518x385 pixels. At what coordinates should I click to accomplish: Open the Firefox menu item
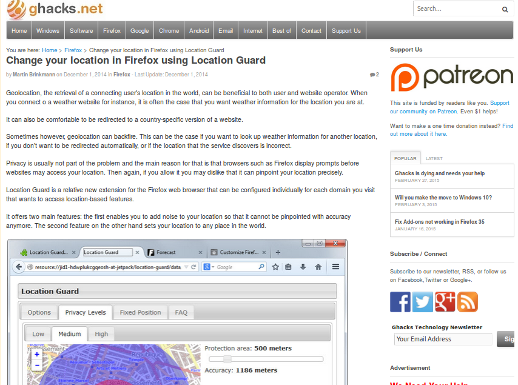112,30
